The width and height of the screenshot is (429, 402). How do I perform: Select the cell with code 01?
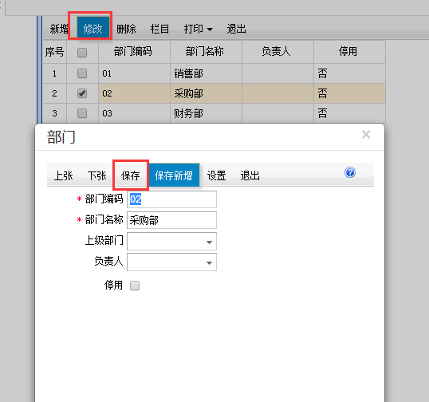[x=134, y=73]
